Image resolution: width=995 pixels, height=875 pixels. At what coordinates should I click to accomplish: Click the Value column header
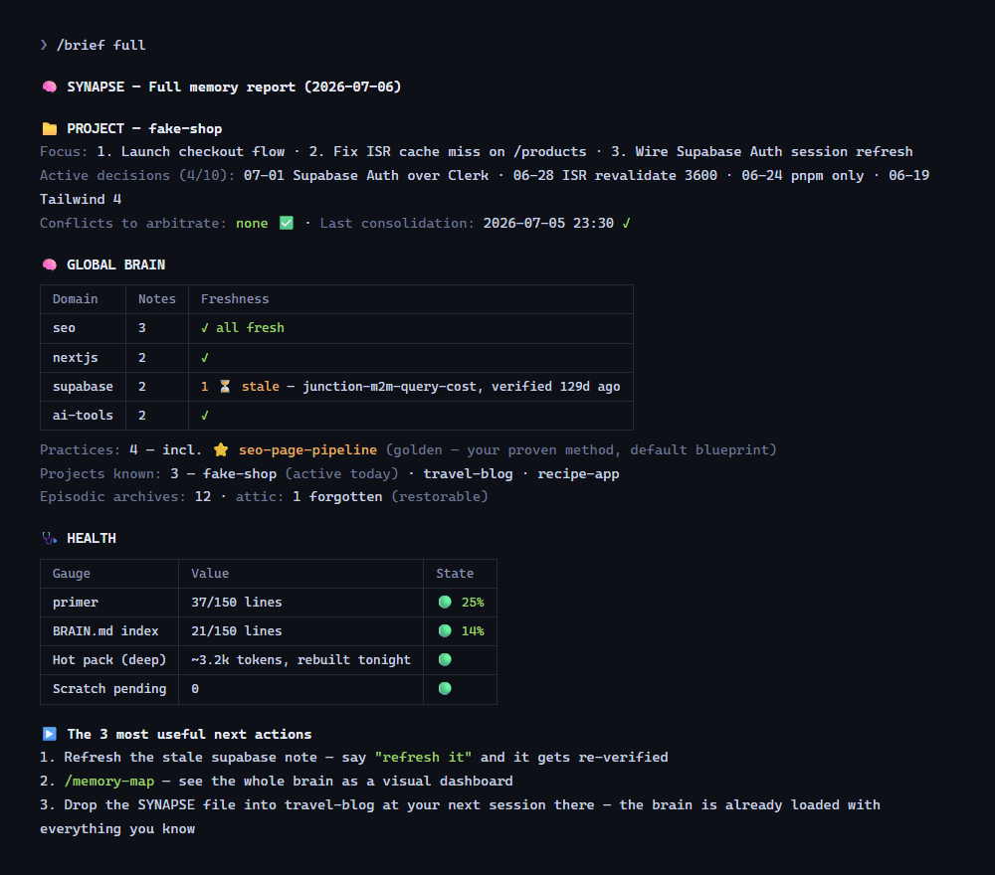click(210, 573)
